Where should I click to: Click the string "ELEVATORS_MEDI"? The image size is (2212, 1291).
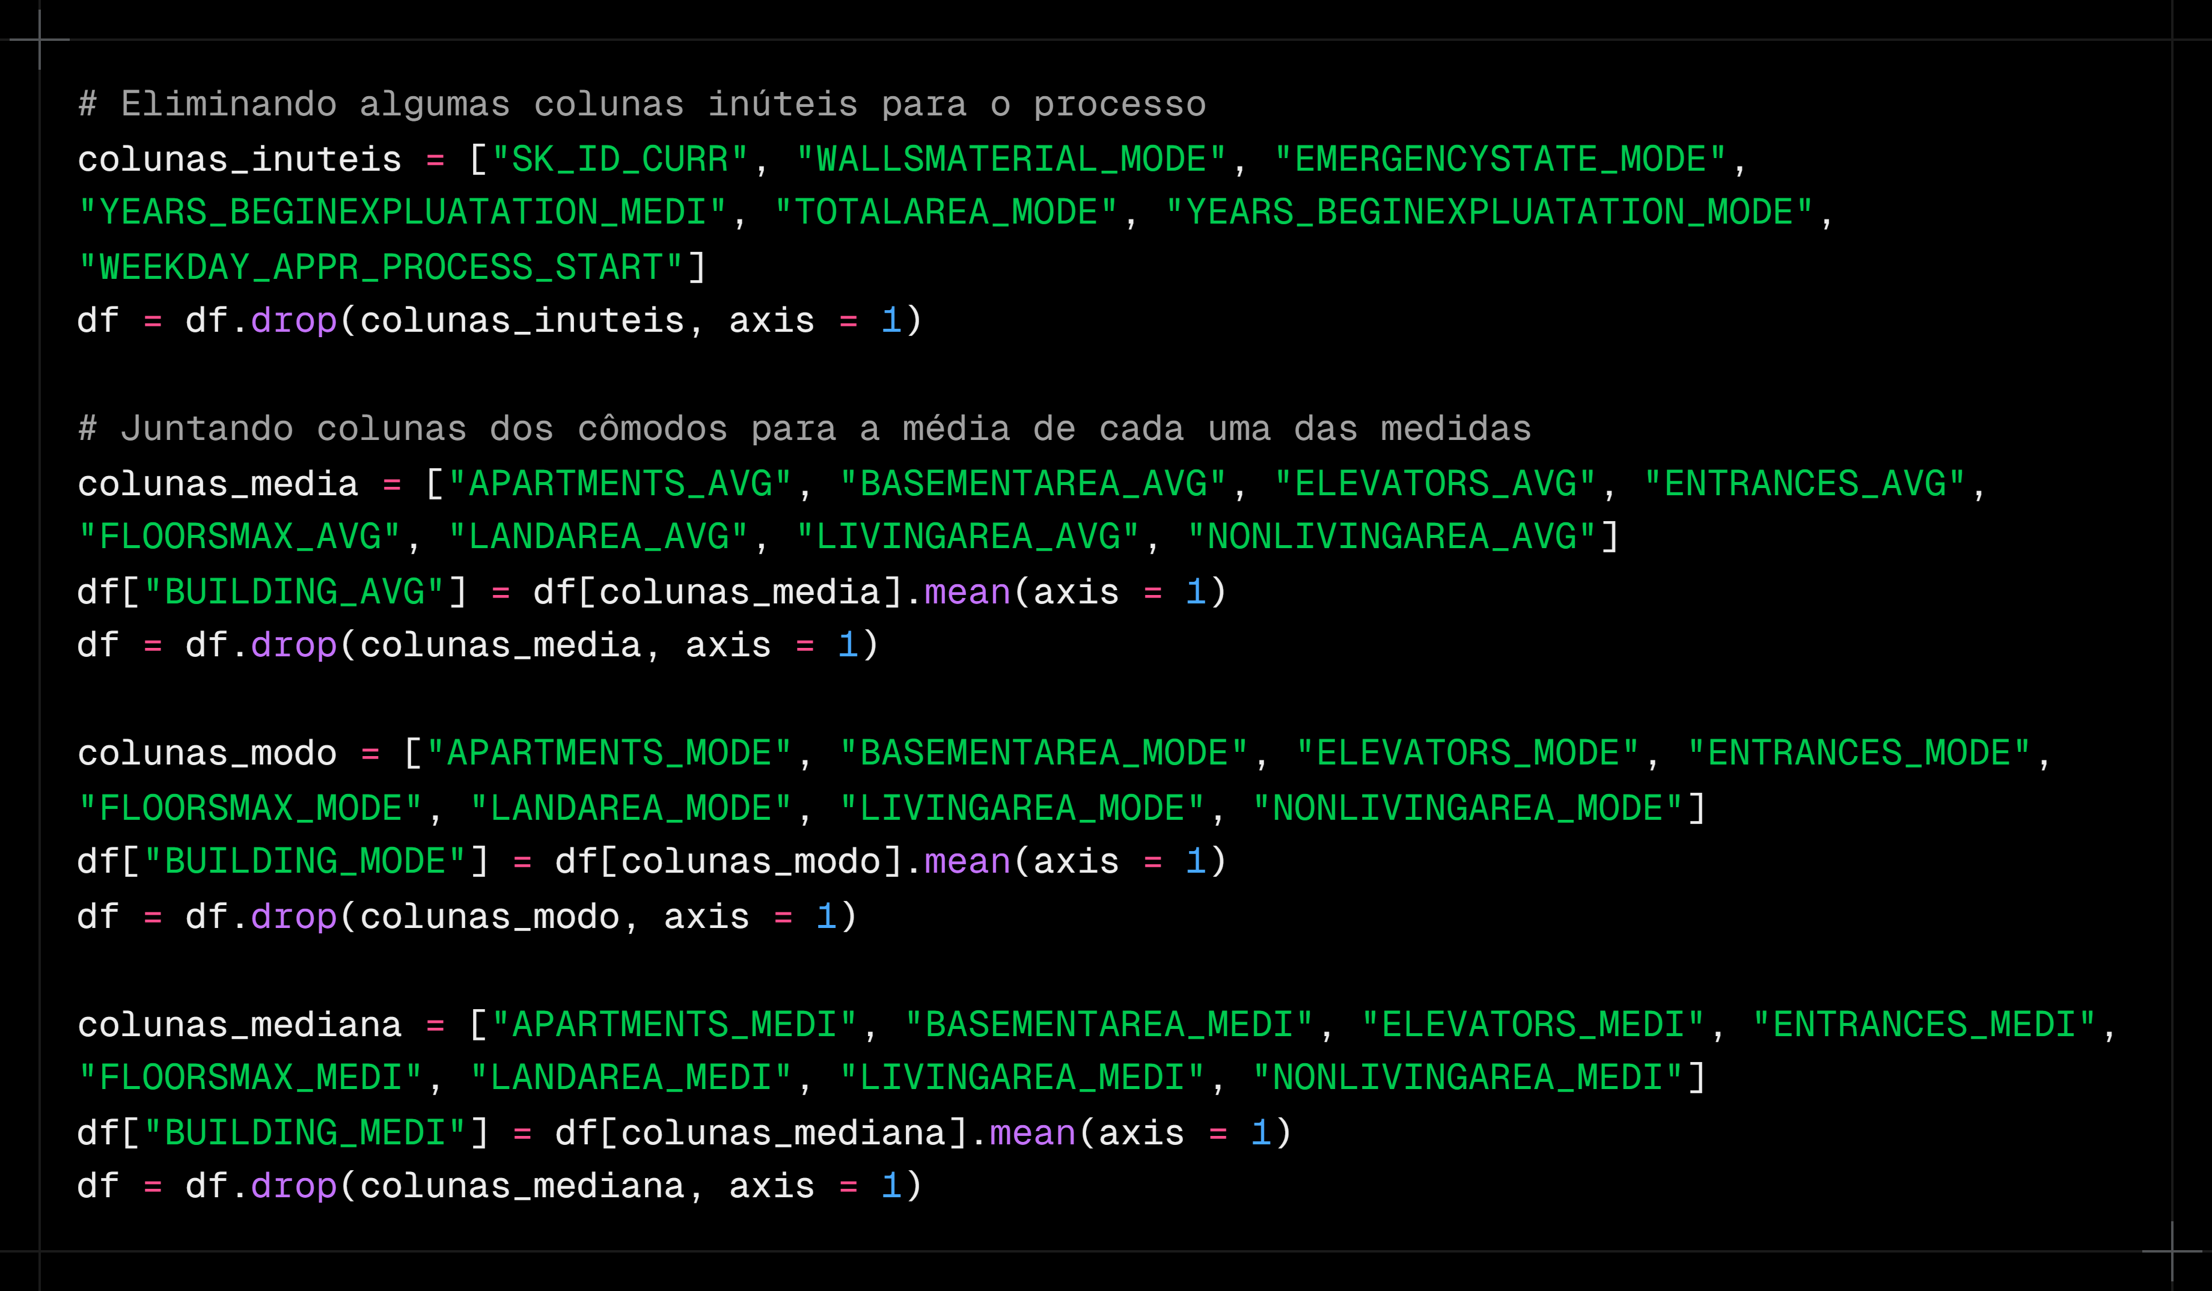(x=1533, y=1025)
